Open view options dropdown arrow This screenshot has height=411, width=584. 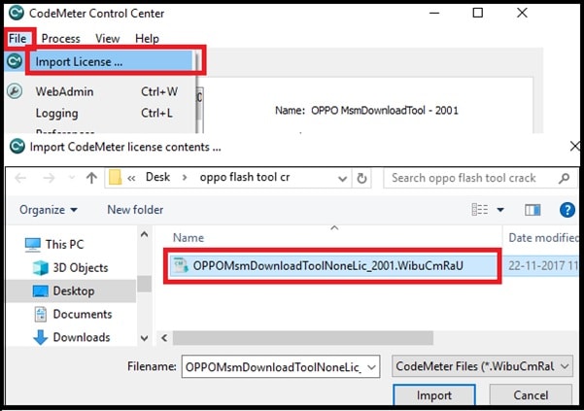coord(501,210)
